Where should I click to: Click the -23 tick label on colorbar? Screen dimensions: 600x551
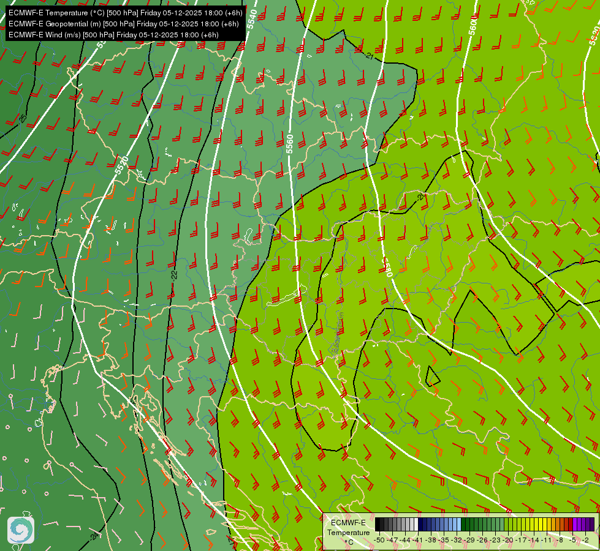click(x=496, y=540)
